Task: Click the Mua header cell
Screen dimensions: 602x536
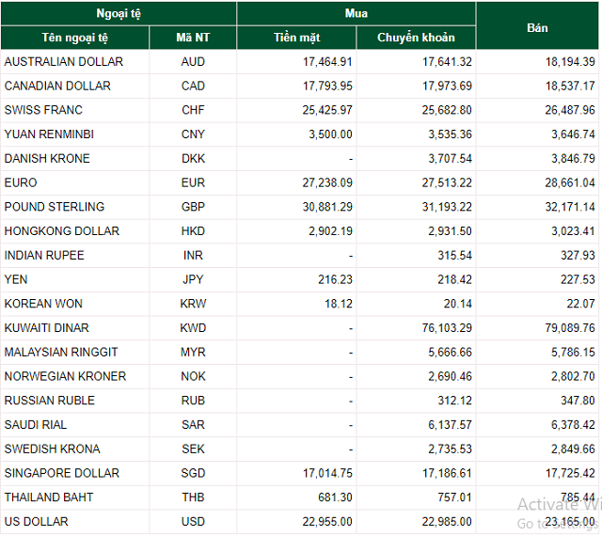Action: (356, 13)
